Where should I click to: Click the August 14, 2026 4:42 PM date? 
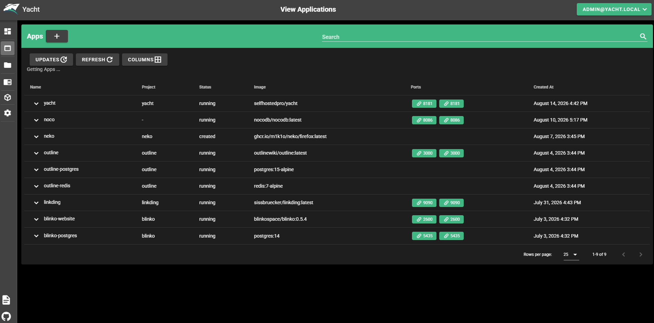[x=560, y=103]
